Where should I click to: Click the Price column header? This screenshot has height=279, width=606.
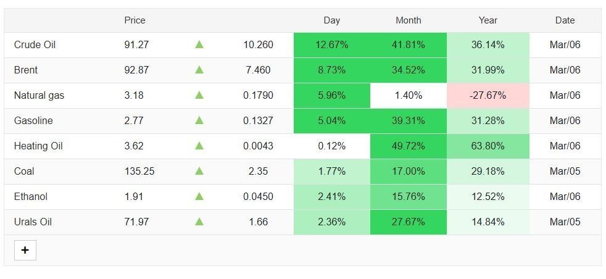pyautogui.click(x=135, y=20)
